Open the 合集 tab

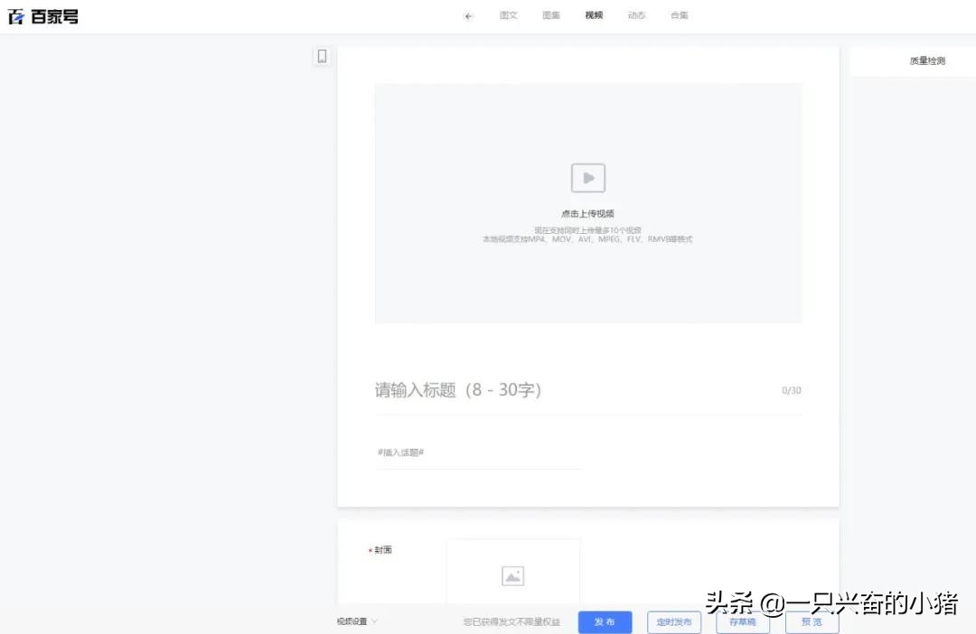point(679,15)
